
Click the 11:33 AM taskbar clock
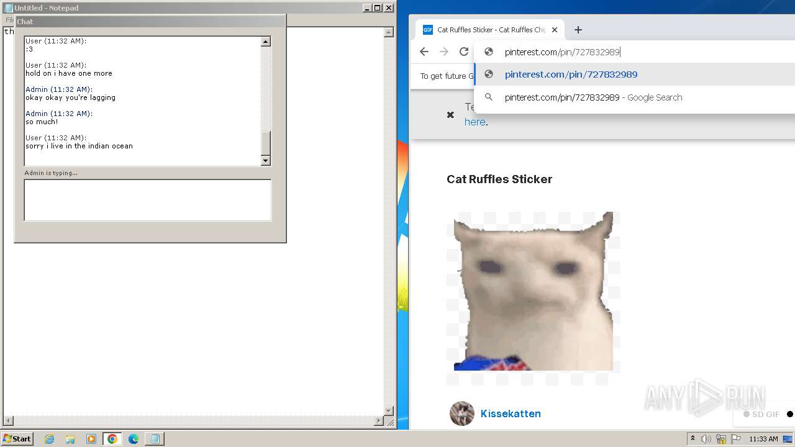[763, 439]
